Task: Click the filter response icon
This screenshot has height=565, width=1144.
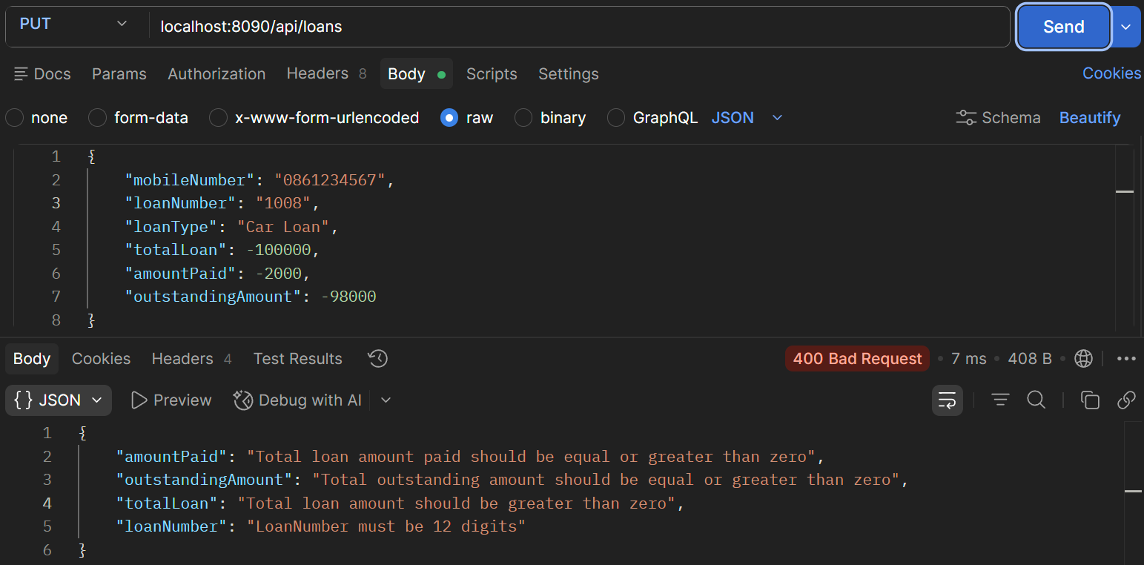Action: (x=1000, y=400)
